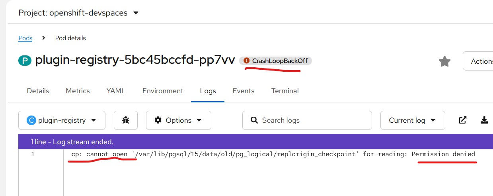Click the magnifier icon in search logs

coord(254,120)
